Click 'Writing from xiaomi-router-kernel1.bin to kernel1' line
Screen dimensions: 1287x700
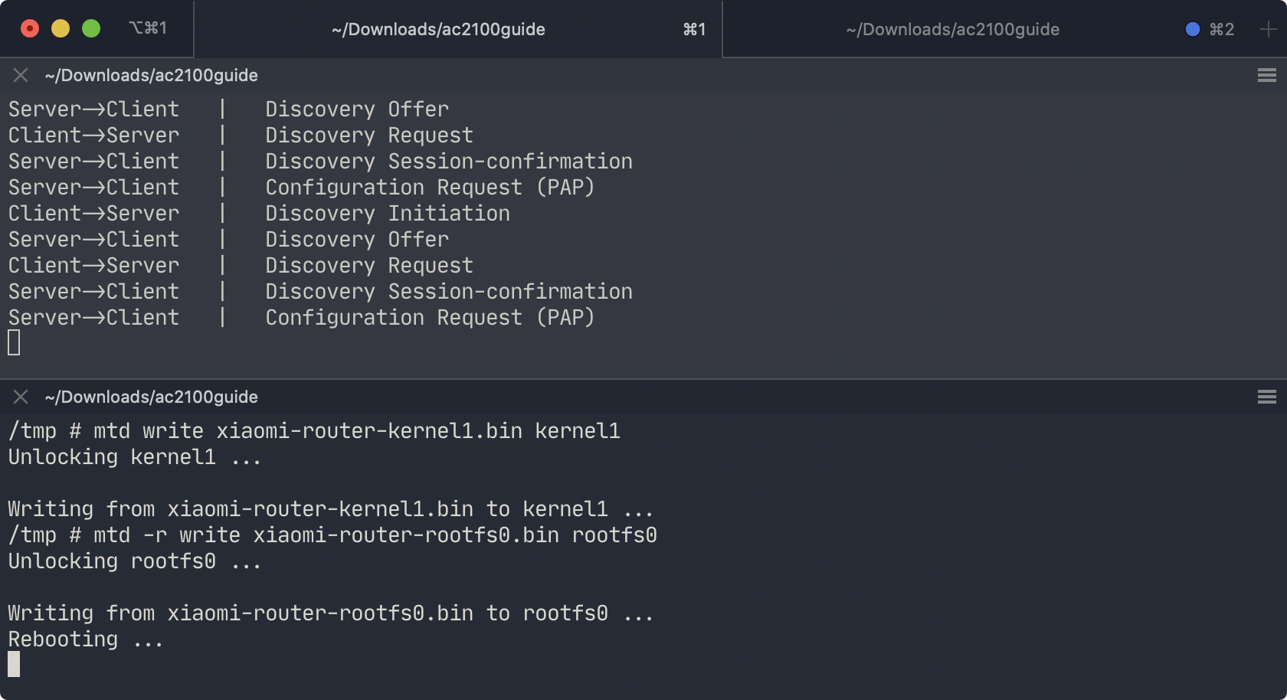(x=331, y=509)
